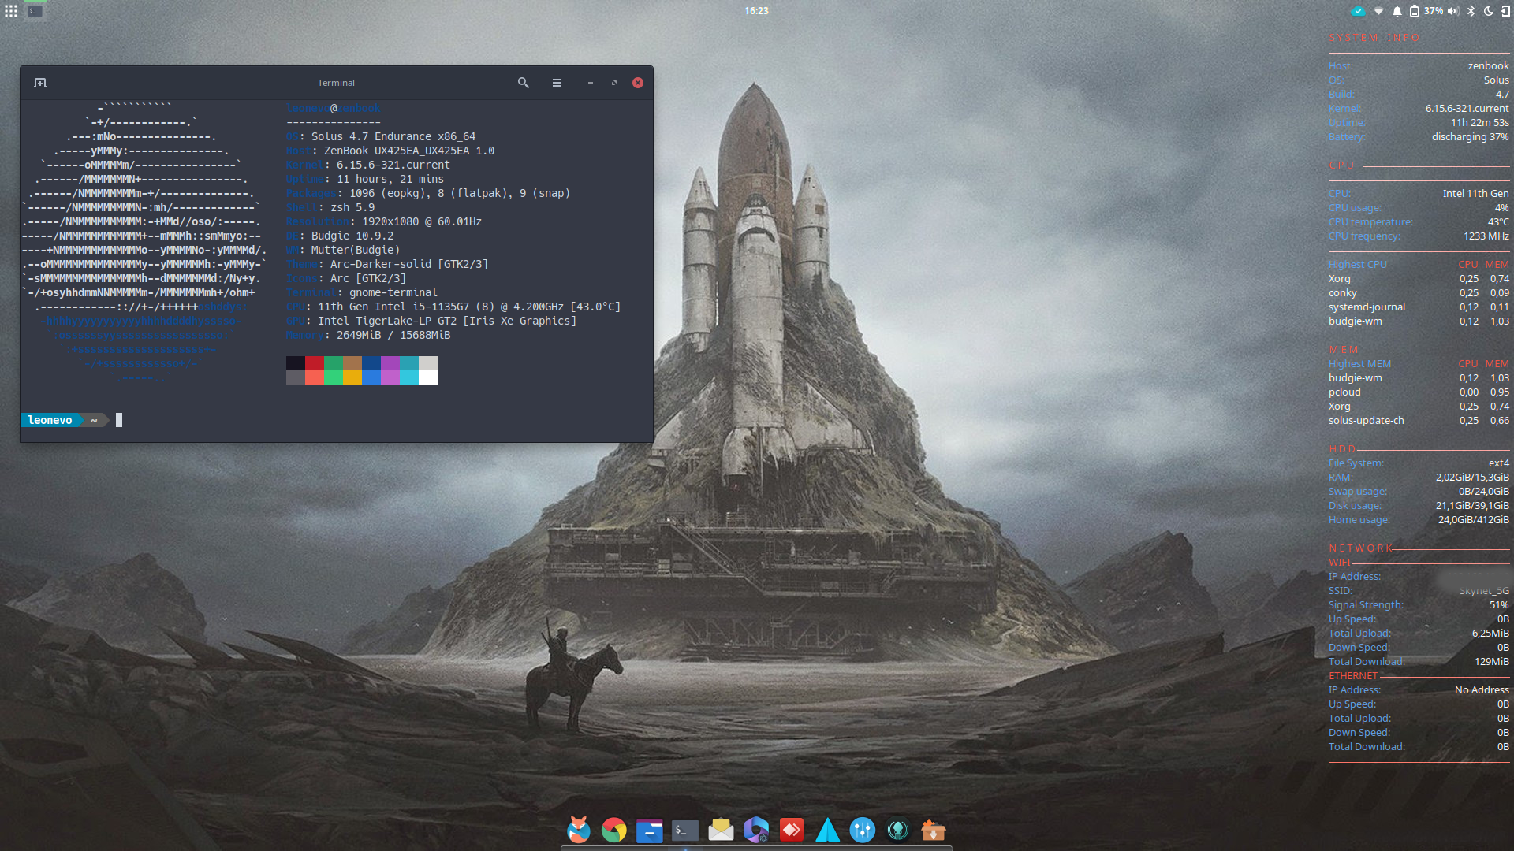Click 'ext4' file system value
This screenshot has height=851, width=1514.
point(1498,463)
